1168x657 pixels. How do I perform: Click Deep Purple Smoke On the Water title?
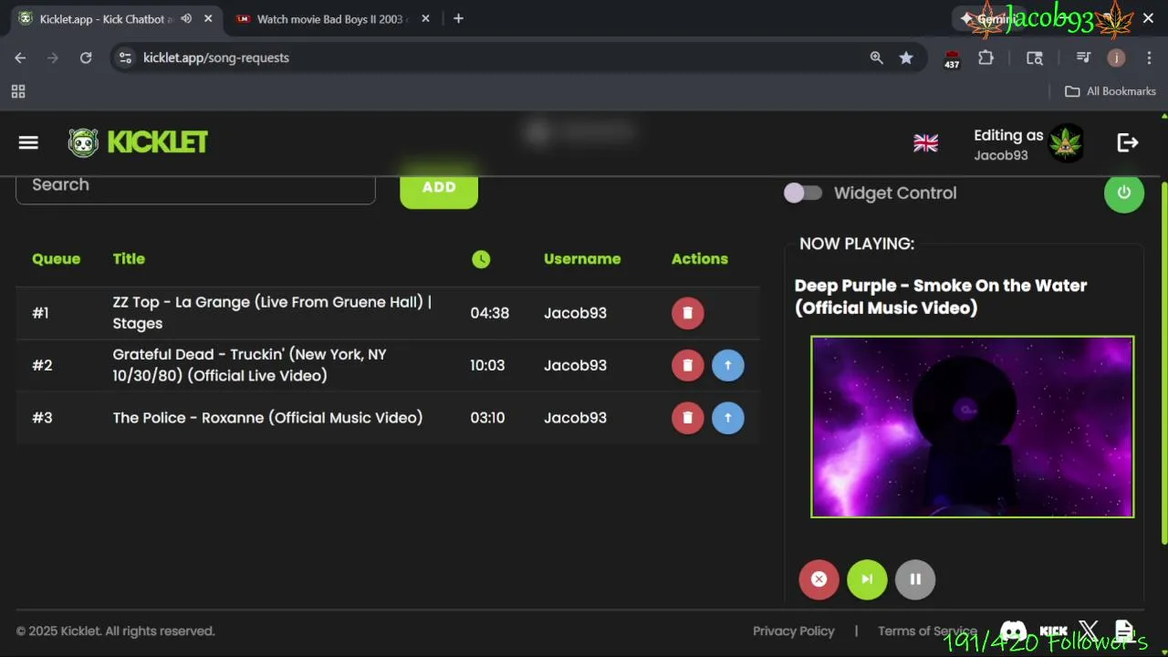coord(941,297)
